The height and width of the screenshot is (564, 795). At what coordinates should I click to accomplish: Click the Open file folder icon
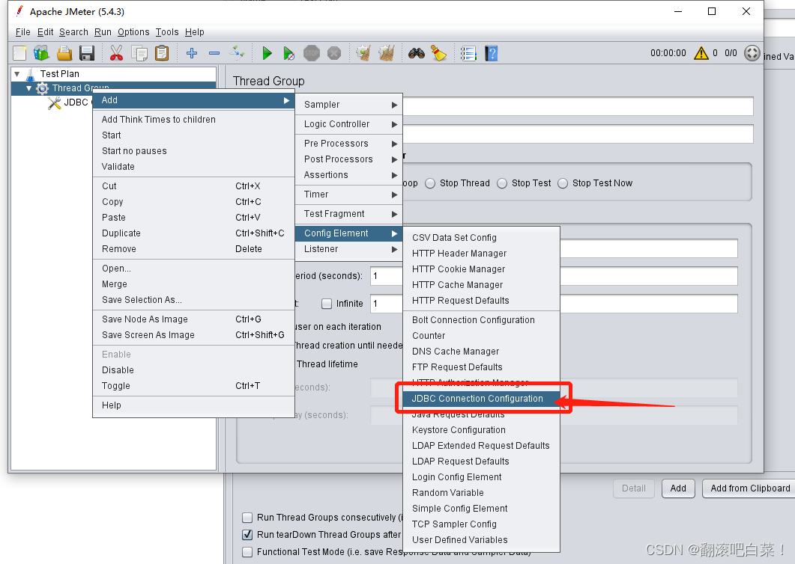pyautogui.click(x=64, y=52)
